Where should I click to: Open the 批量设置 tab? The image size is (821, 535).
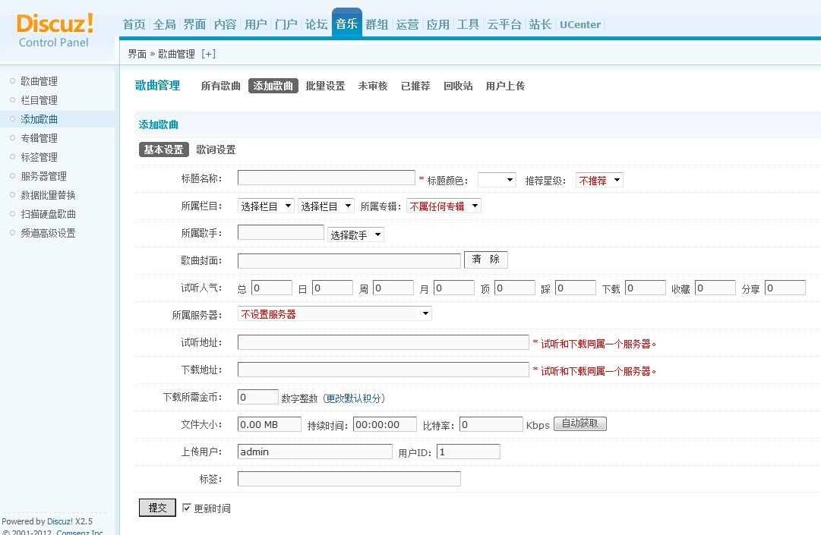325,87
